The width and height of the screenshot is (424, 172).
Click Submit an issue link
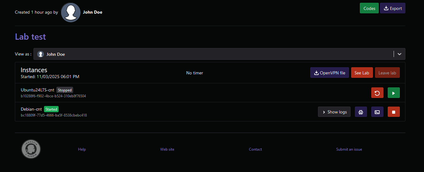pyautogui.click(x=349, y=149)
